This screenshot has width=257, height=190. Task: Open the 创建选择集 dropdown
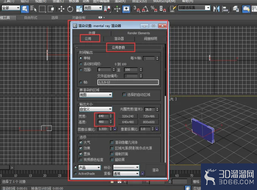point(194,8)
